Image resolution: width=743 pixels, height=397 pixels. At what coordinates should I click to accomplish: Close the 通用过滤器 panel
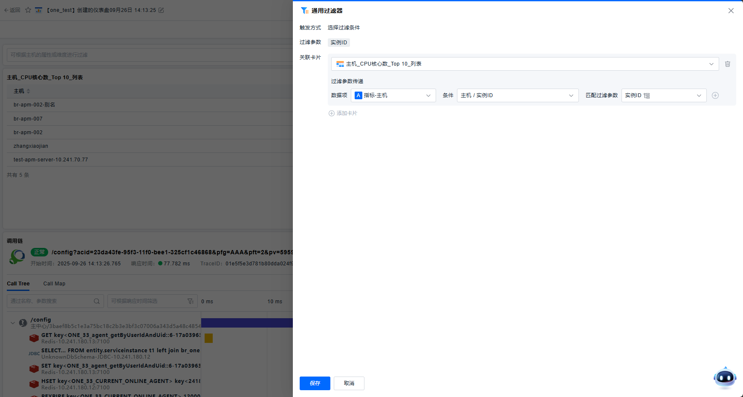pyautogui.click(x=731, y=11)
